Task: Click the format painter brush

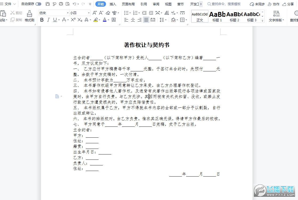Action: click(x=30, y=16)
